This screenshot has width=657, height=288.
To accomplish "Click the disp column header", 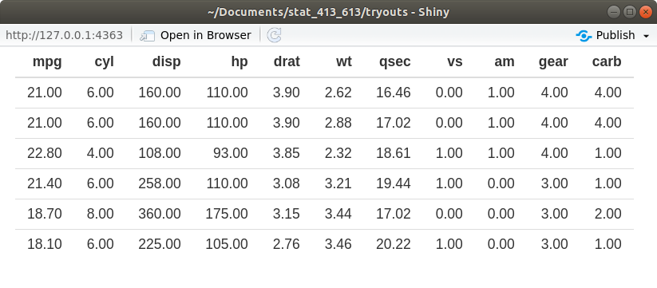I will (x=166, y=62).
